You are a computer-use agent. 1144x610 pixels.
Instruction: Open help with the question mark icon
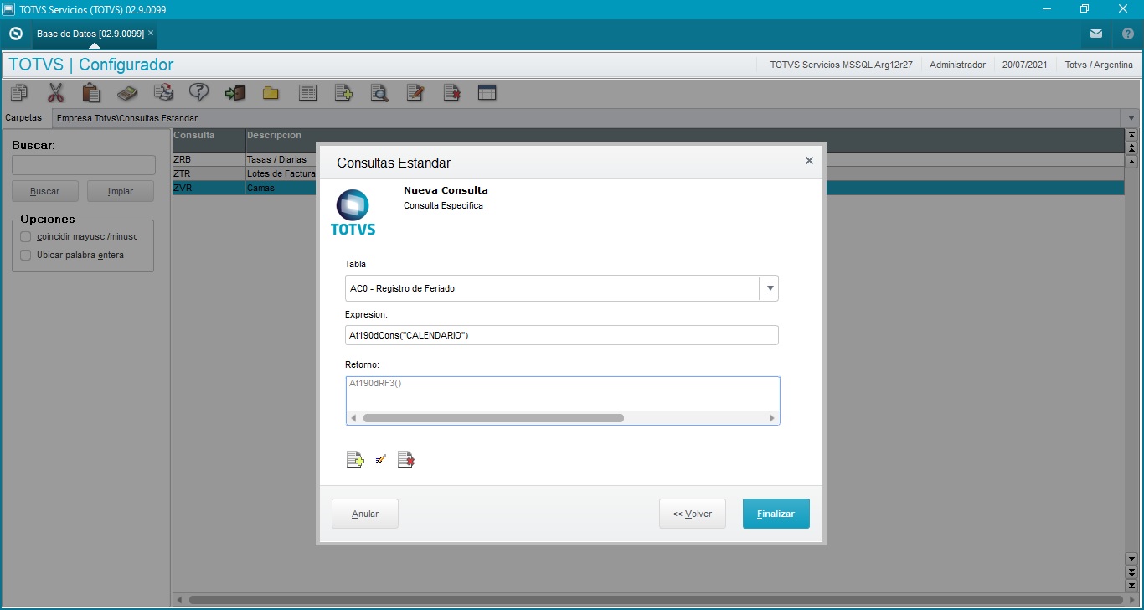(198, 93)
